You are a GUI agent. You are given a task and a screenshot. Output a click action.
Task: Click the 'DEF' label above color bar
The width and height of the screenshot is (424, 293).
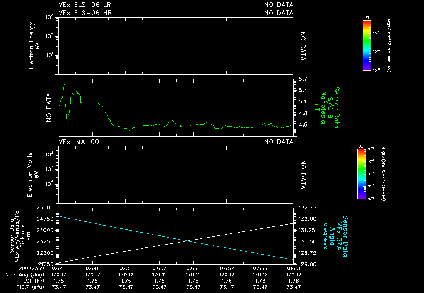[361, 146]
